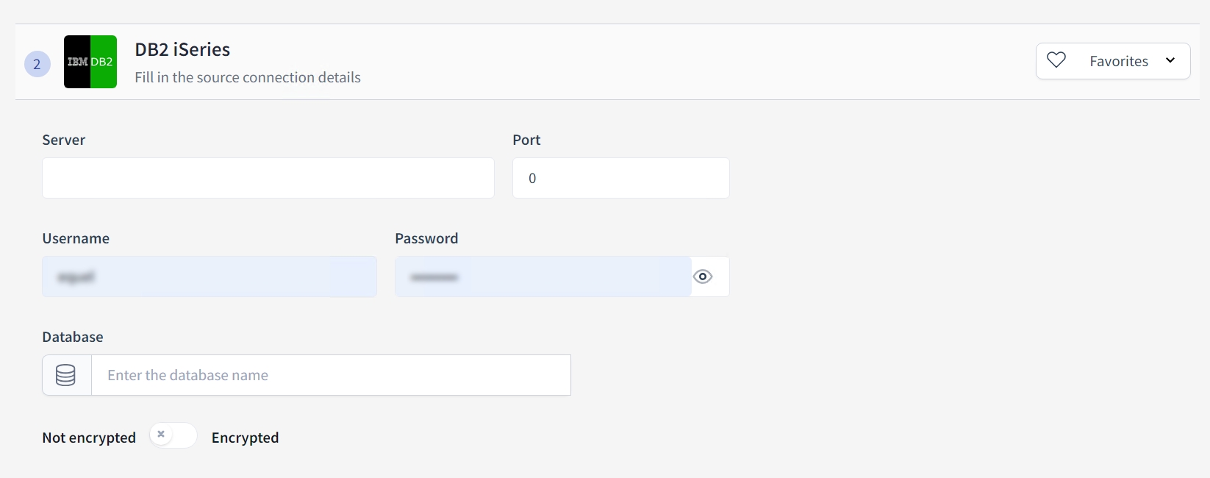
Task: Click the Database field label
Action: [73, 337]
